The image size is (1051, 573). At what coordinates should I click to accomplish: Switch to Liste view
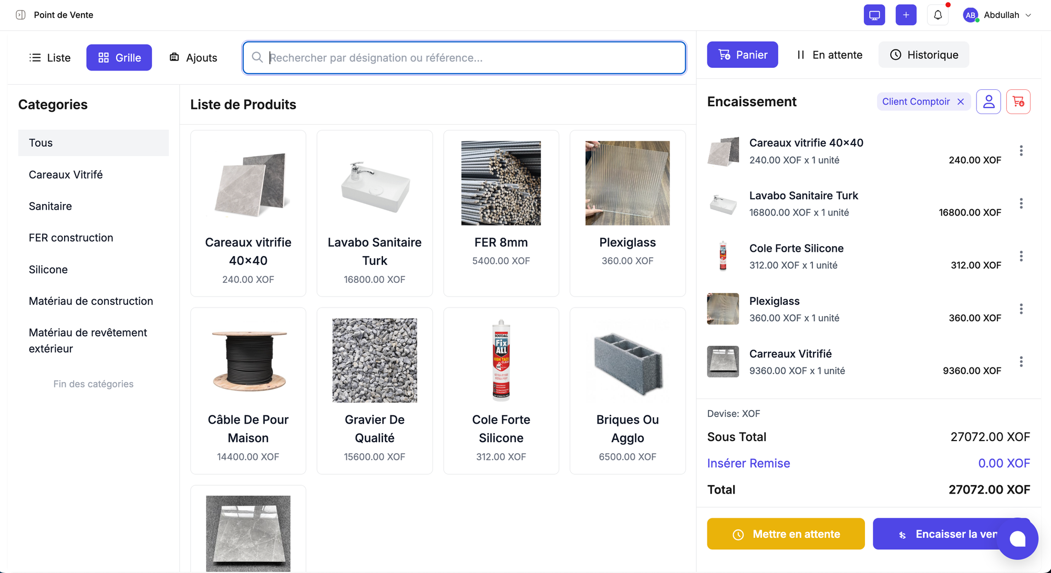click(50, 58)
